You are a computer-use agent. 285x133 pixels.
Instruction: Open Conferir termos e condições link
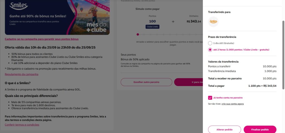click(22, 125)
